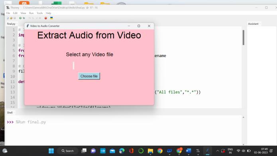Maximize the Thonny main window
Screen dimensions: 277x156
pyautogui.click(x=266, y=8)
